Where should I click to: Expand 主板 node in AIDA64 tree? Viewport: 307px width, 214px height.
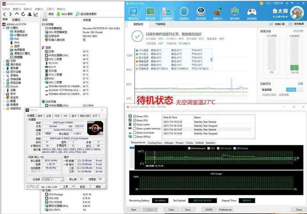(x=4, y=61)
